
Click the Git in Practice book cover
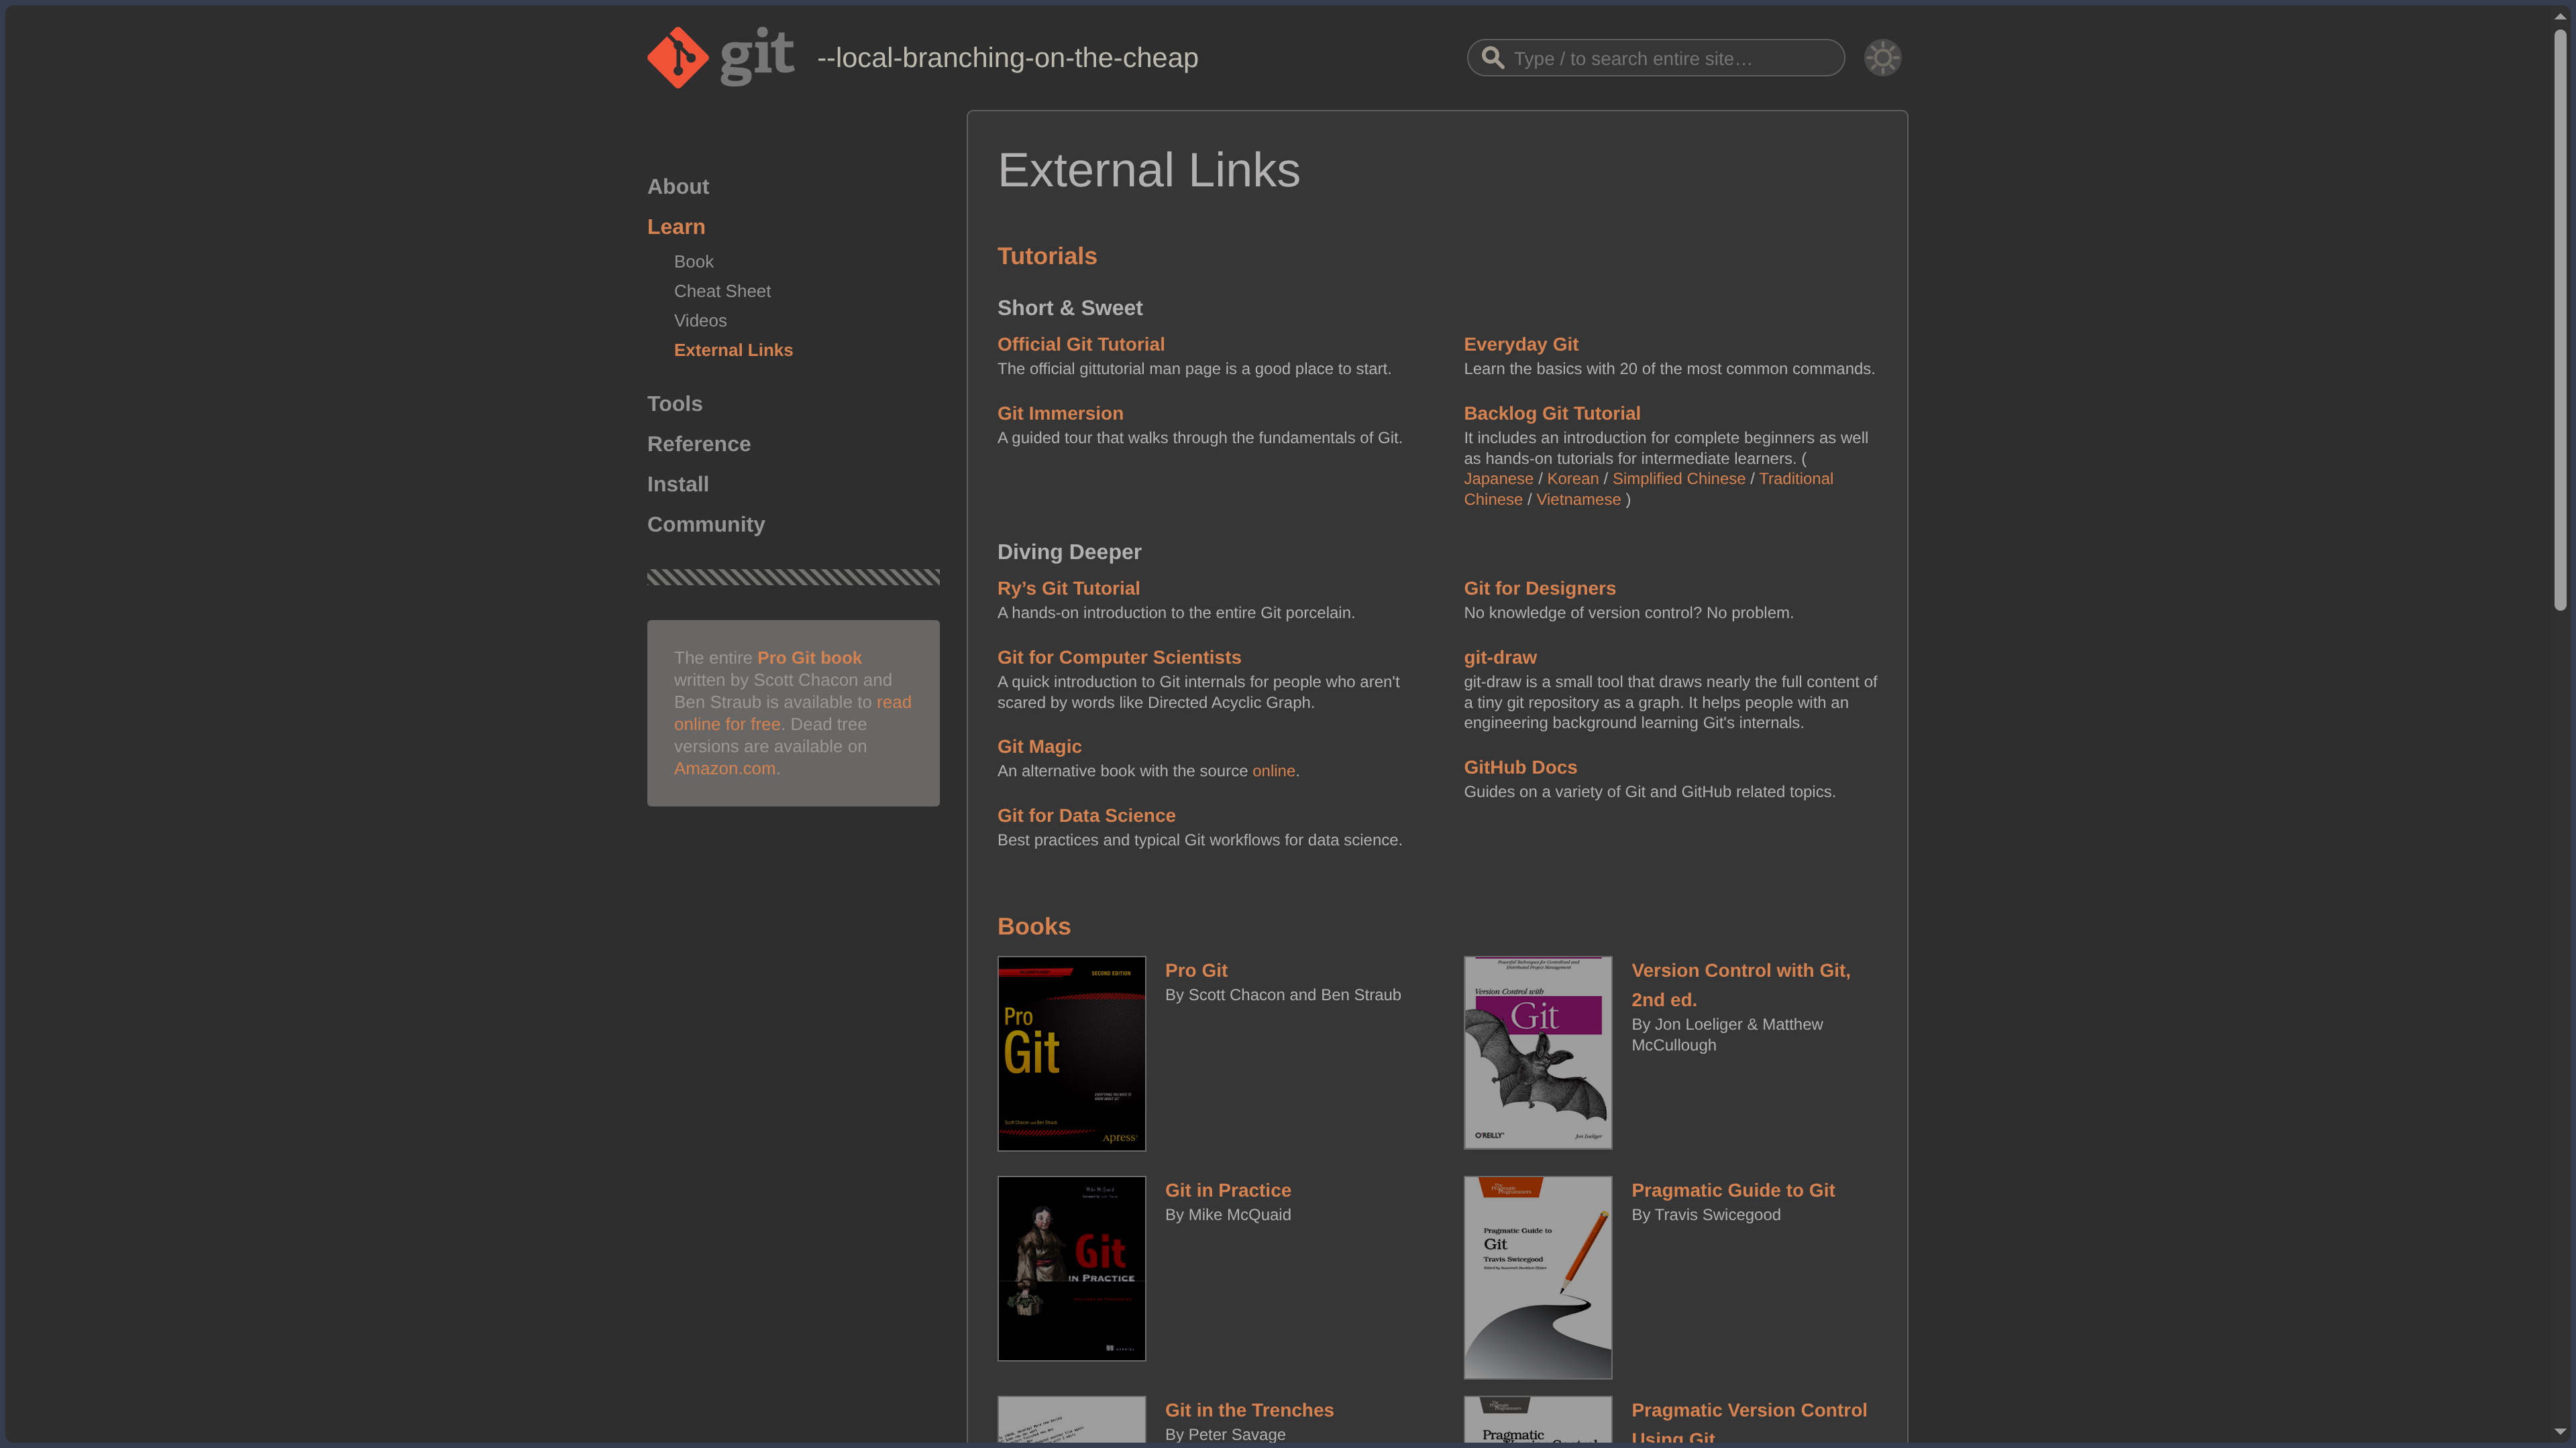[x=1071, y=1268]
